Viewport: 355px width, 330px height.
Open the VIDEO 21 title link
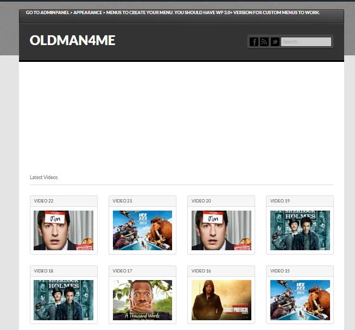(x=123, y=201)
